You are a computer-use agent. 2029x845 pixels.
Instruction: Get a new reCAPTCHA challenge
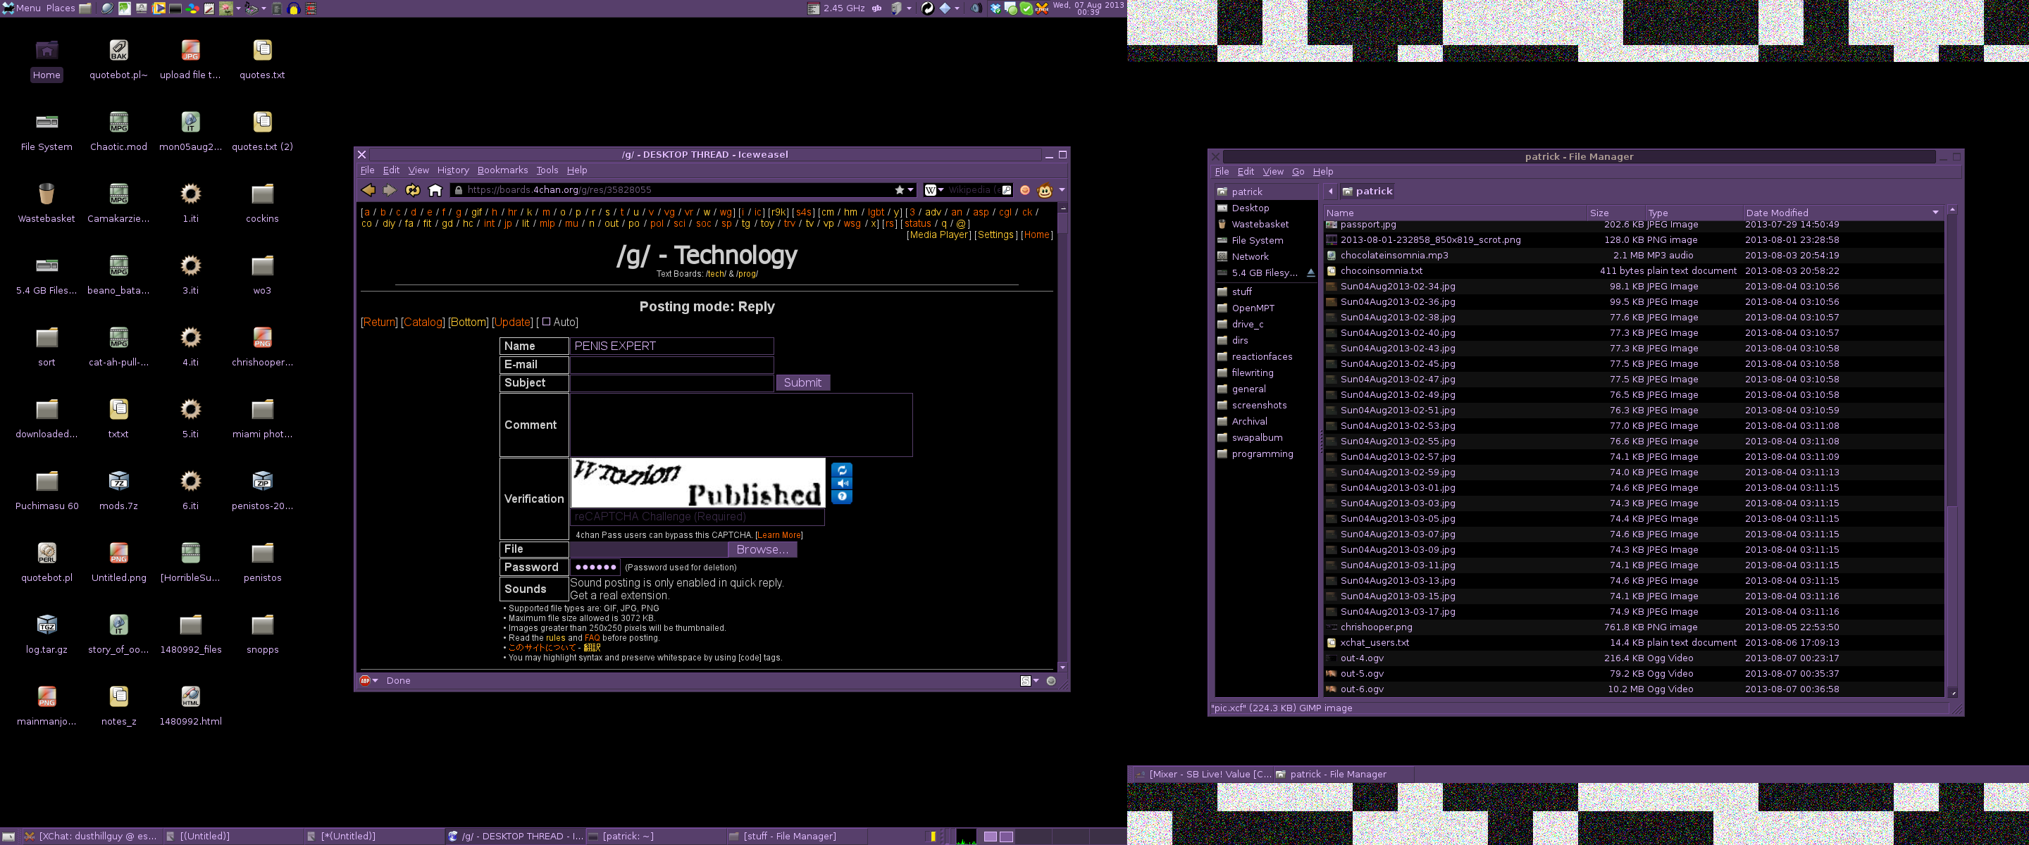(842, 470)
